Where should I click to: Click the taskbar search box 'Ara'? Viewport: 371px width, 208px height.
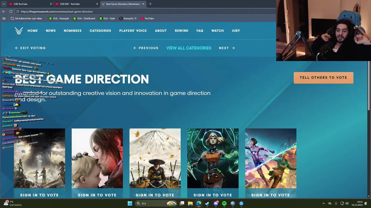coord(156,203)
